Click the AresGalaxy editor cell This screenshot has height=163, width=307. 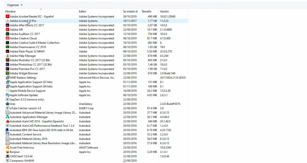[85, 104]
